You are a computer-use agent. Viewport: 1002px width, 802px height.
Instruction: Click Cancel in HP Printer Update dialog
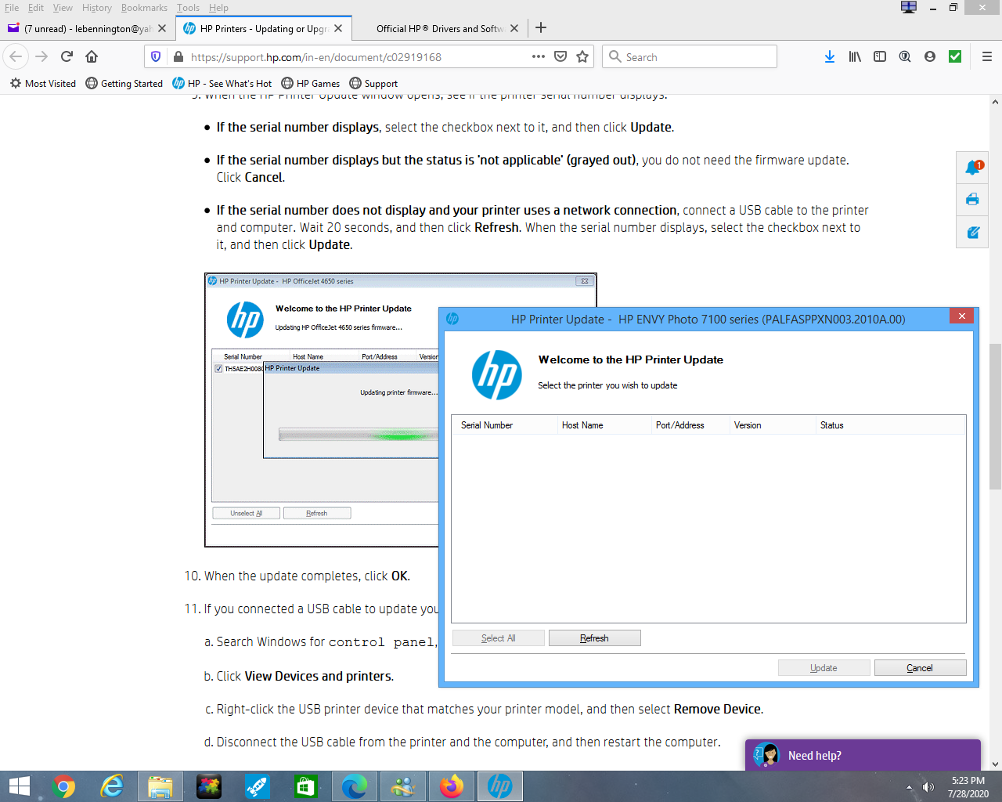click(920, 668)
